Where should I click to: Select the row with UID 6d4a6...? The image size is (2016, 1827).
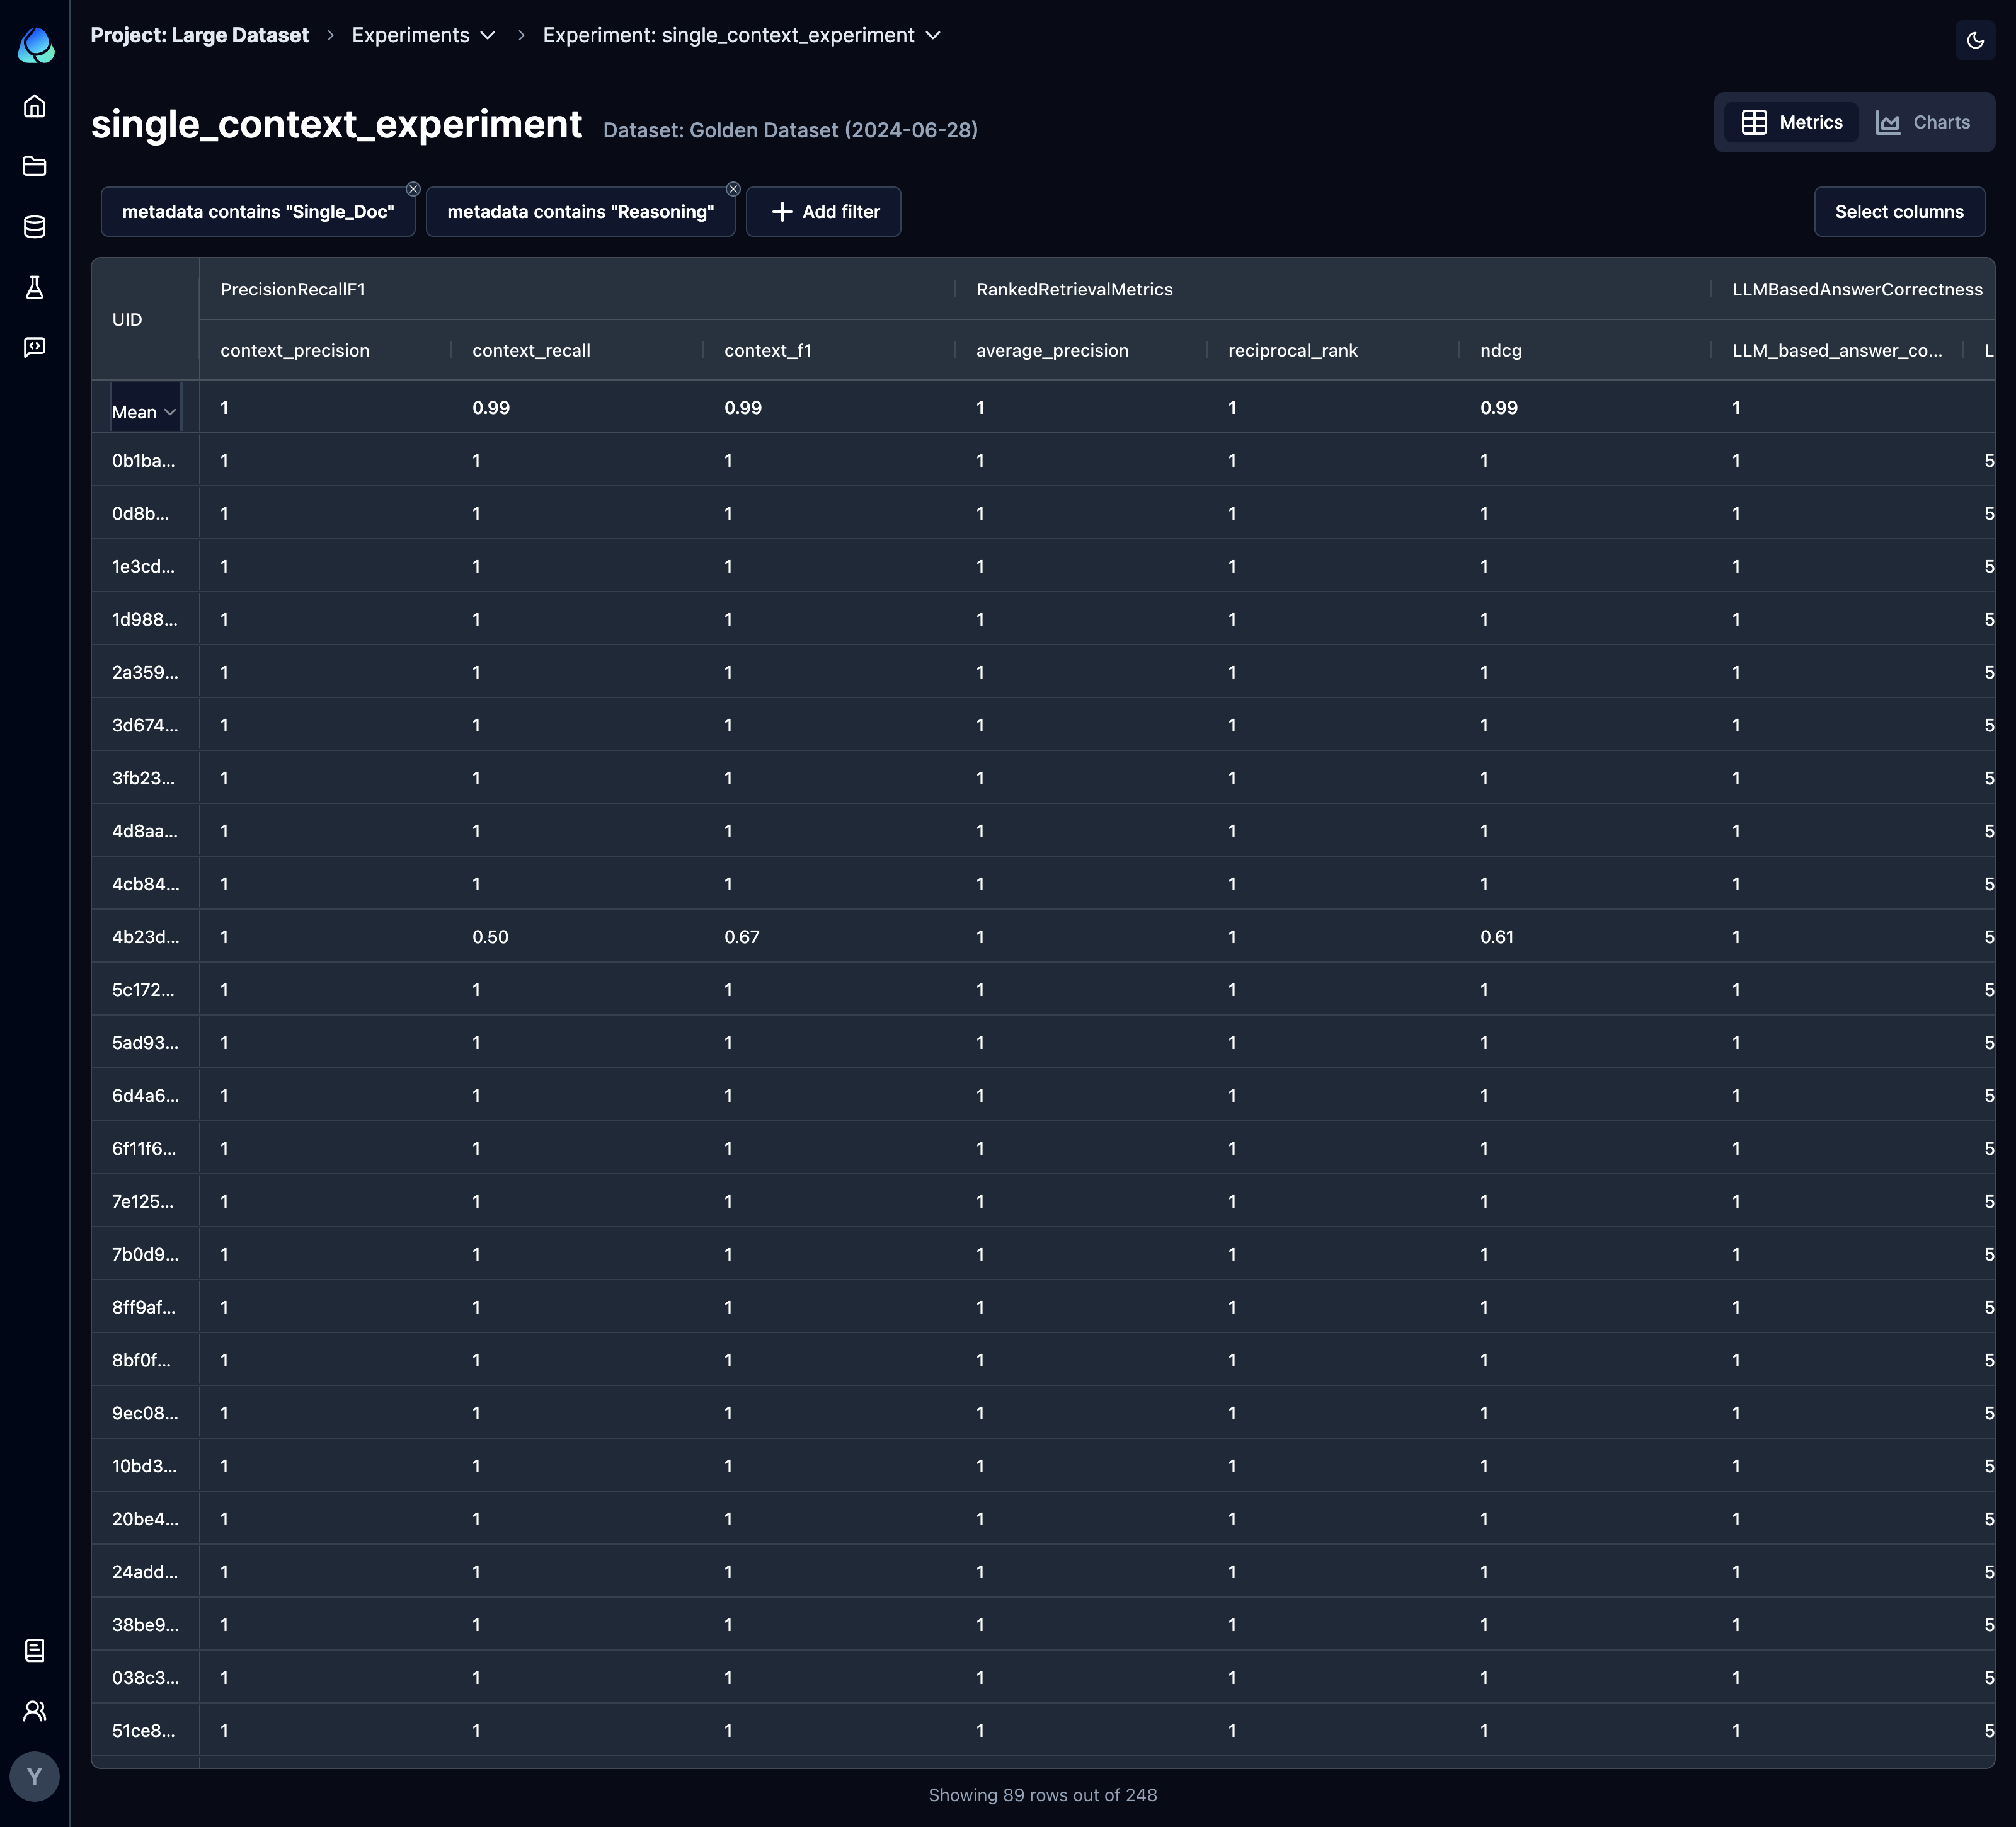pos(1043,1095)
